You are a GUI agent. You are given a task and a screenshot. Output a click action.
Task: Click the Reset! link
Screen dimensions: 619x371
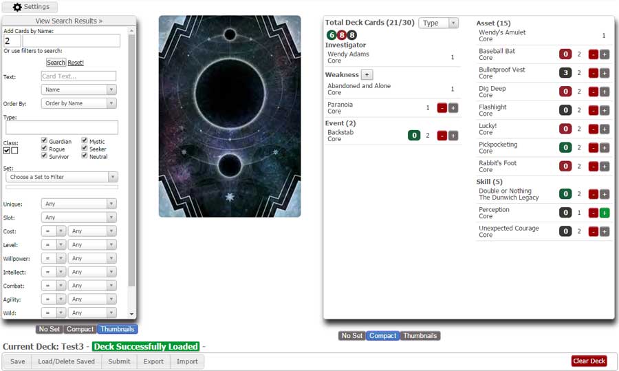76,63
